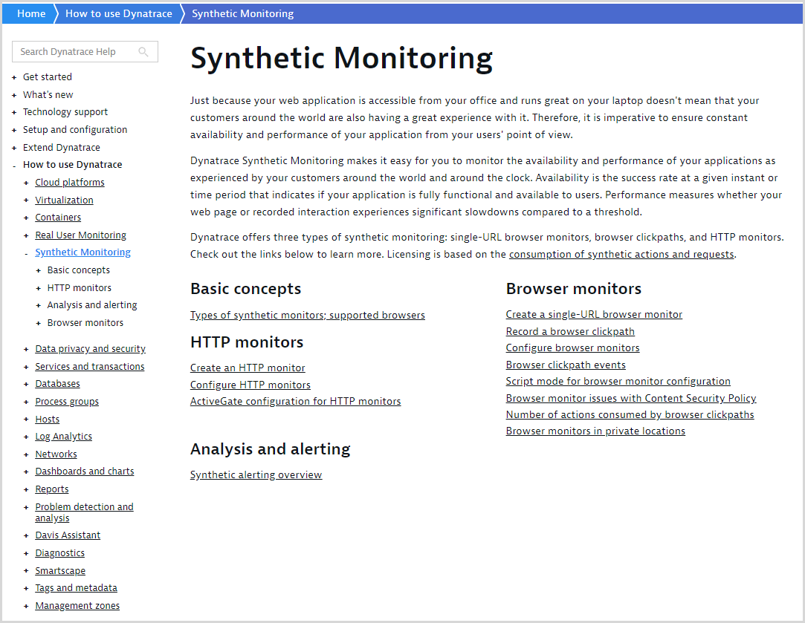Expand the Technology support section
This screenshot has width=805, height=623.
pos(14,112)
